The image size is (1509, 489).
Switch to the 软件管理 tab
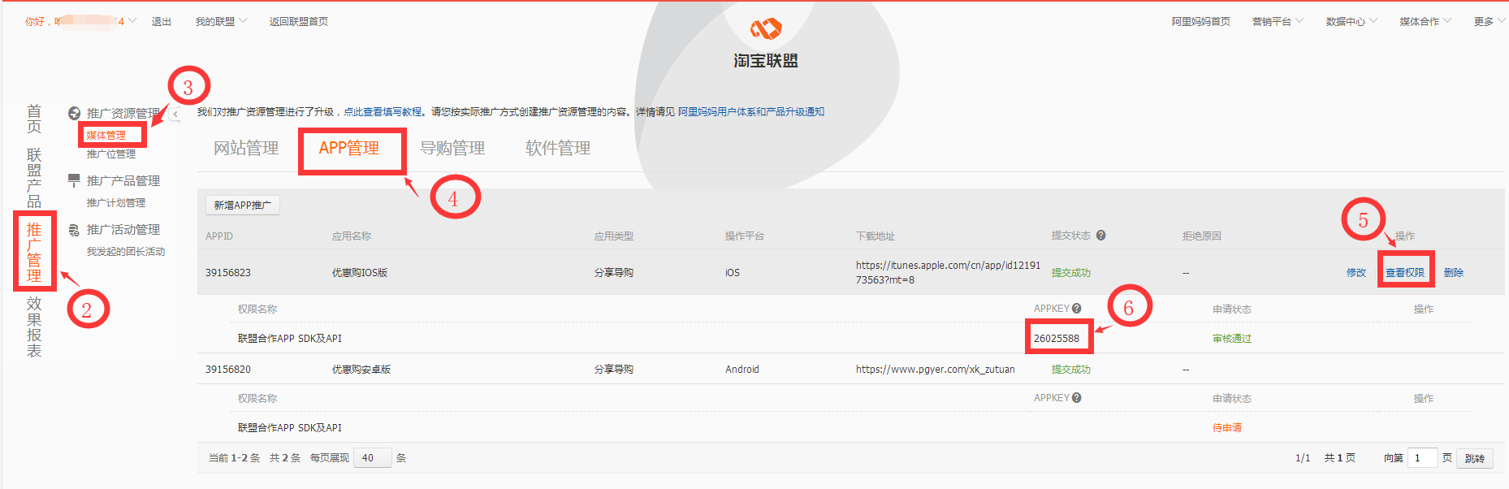(x=558, y=148)
